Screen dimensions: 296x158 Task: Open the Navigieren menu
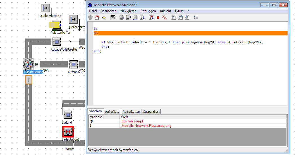(x=128, y=11)
